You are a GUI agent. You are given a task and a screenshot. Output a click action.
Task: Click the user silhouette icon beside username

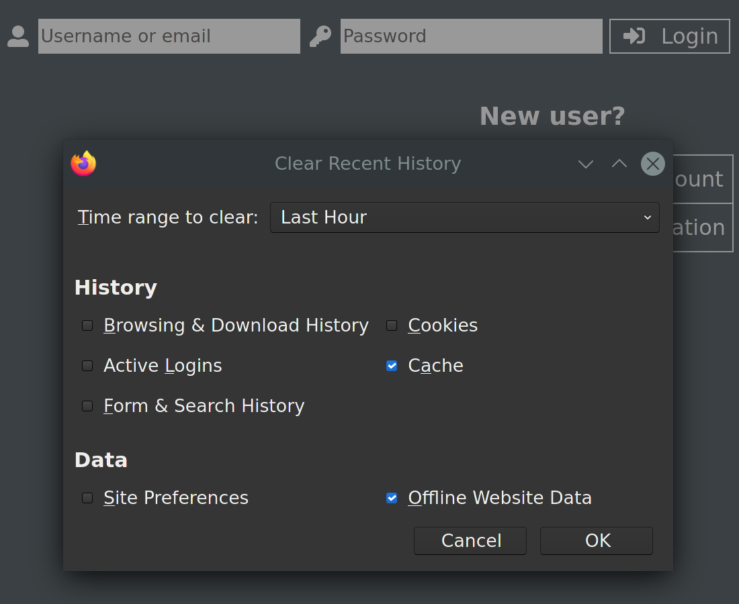[18, 36]
